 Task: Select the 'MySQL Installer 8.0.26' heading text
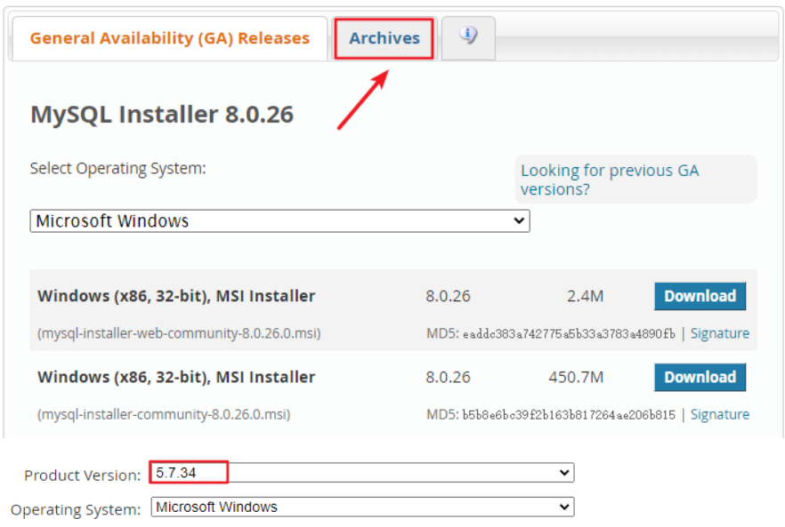pyautogui.click(x=162, y=115)
